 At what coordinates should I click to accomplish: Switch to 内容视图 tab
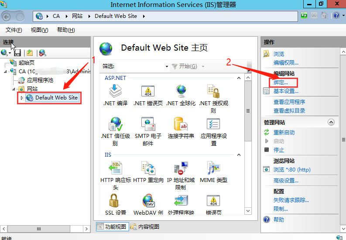(x=145, y=226)
